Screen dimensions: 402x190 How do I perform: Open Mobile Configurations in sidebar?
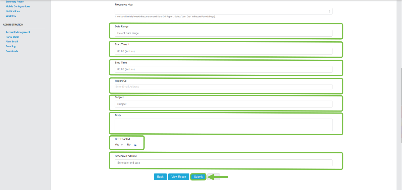click(18, 7)
